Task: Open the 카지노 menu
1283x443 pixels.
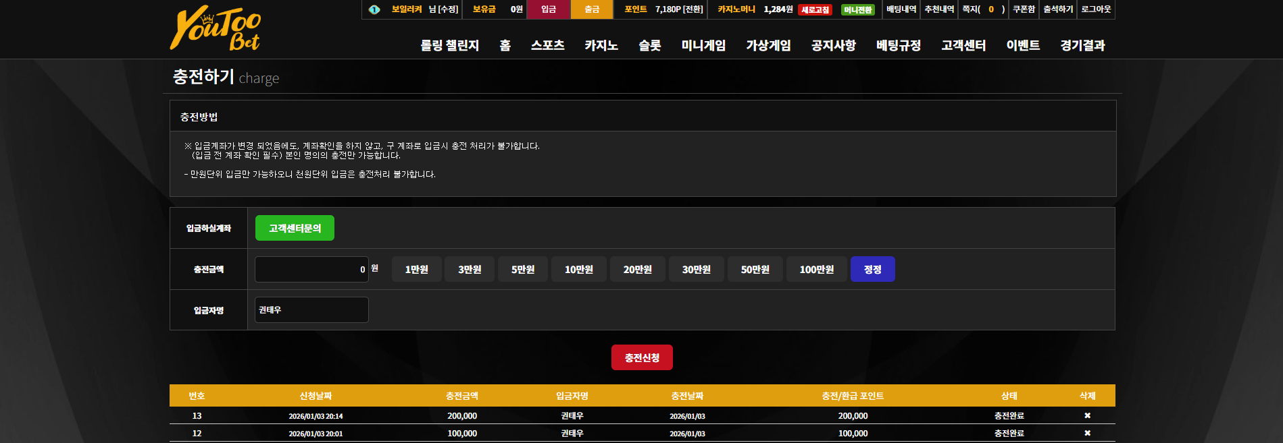Action: coord(601,45)
